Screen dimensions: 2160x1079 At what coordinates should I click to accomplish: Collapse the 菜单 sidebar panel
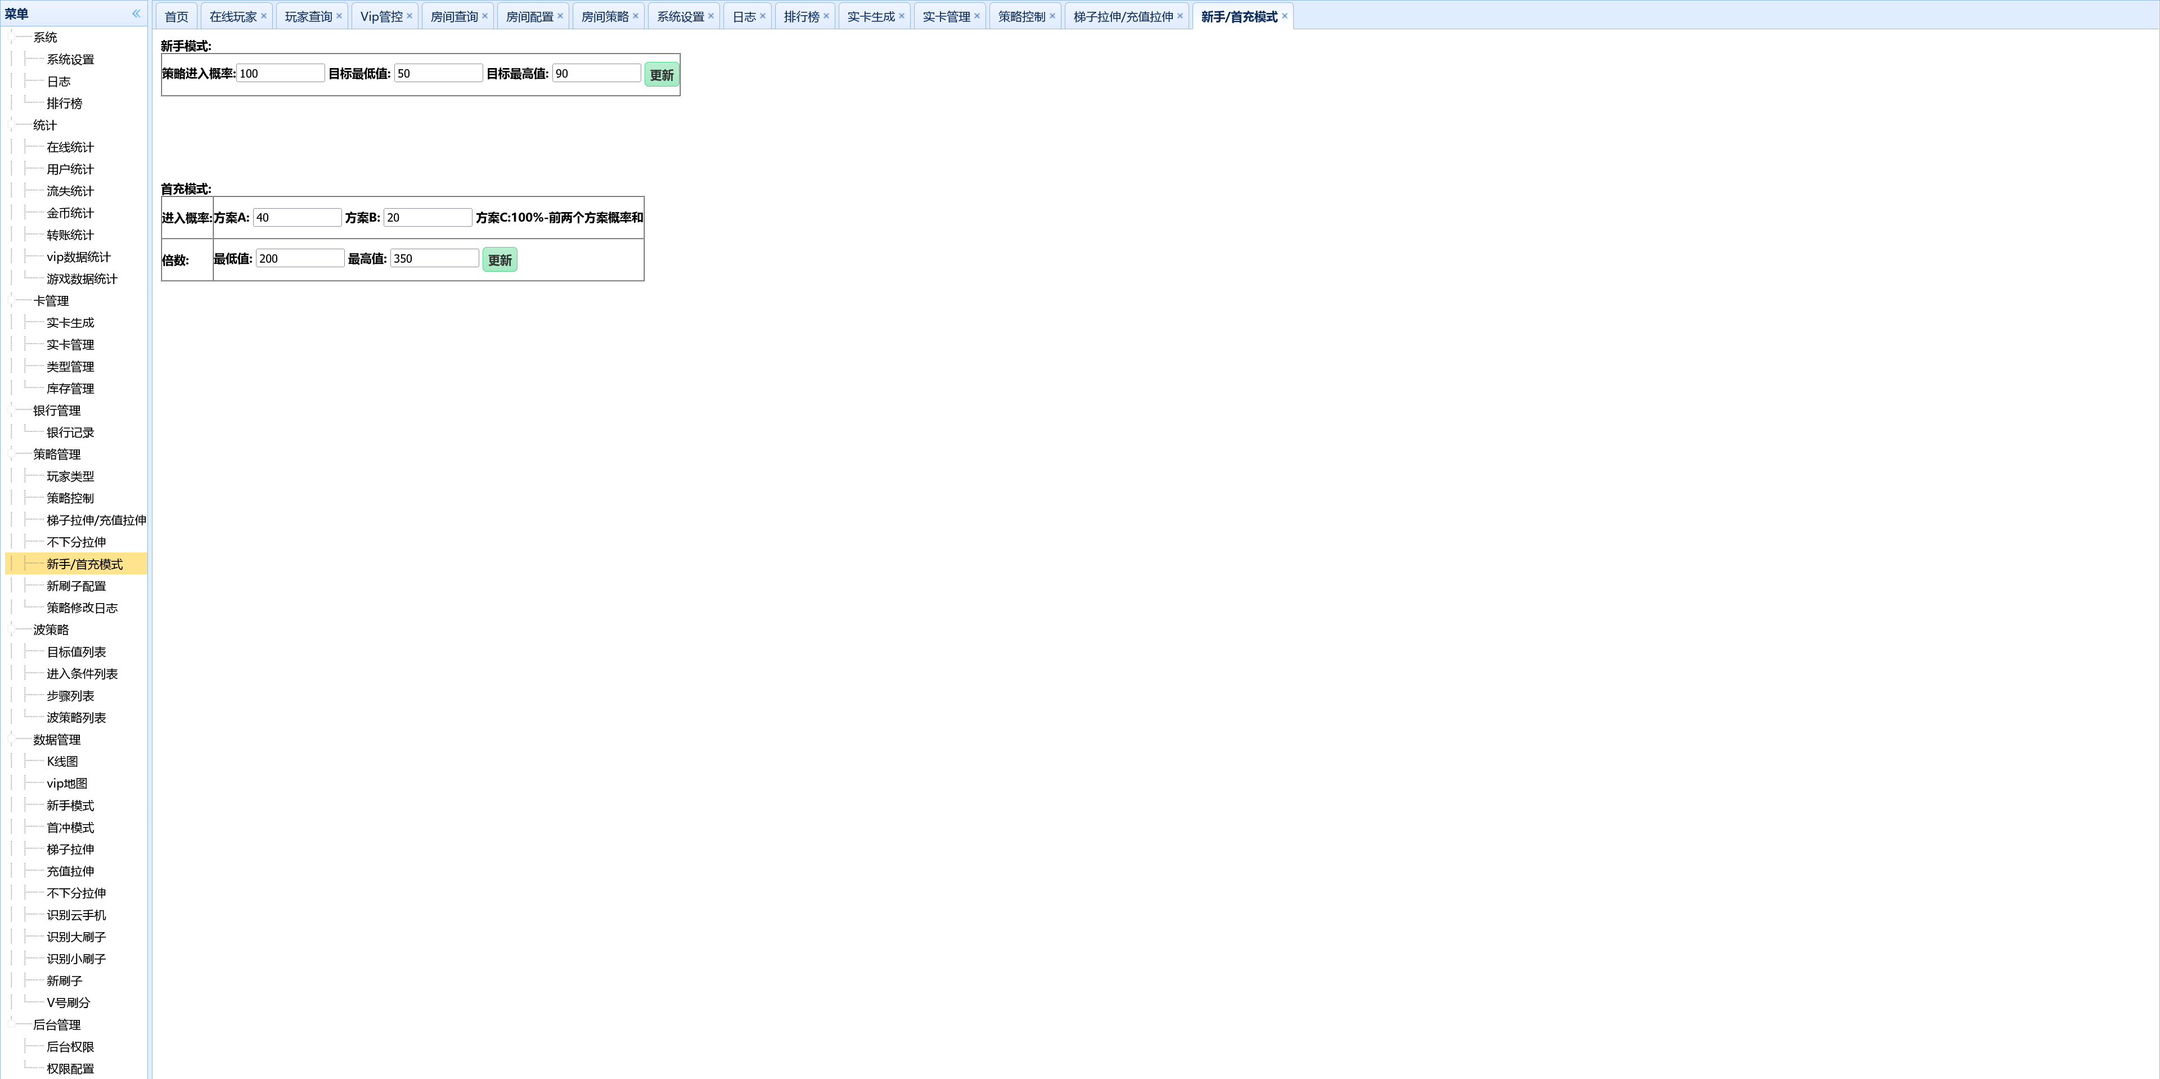[x=136, y=14]
